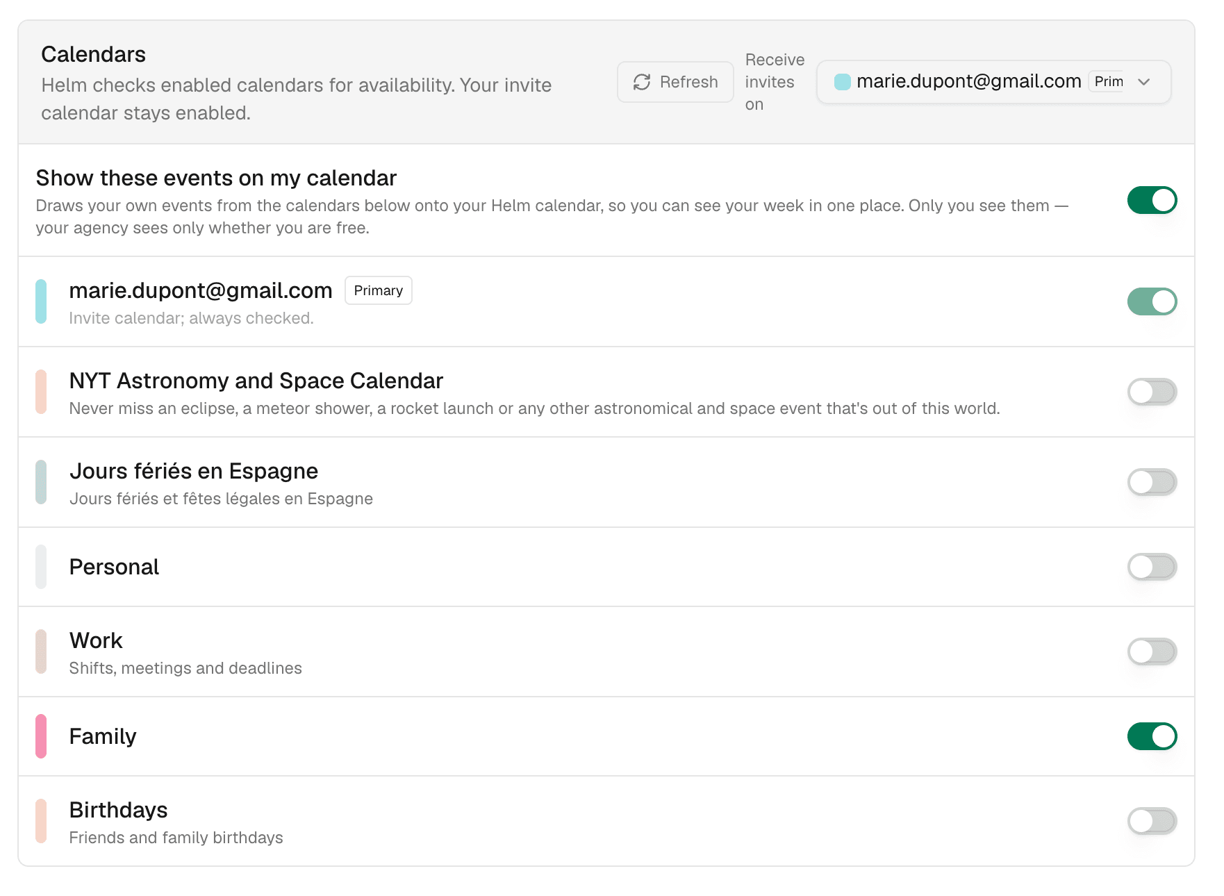Click the "NYT Astronomy and Space Calendar" title
The image size is (1224, 896).
click(x=256, y=381)
